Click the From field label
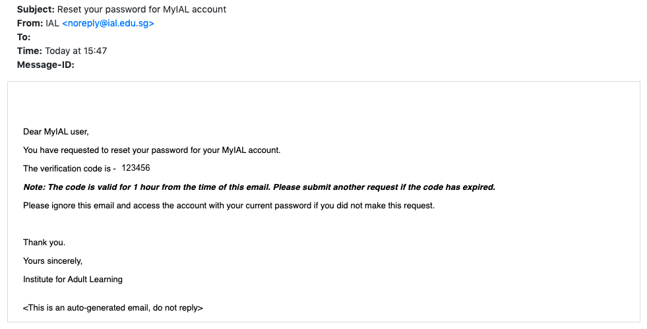The image size is (647, 329). (x=30, y=24)
